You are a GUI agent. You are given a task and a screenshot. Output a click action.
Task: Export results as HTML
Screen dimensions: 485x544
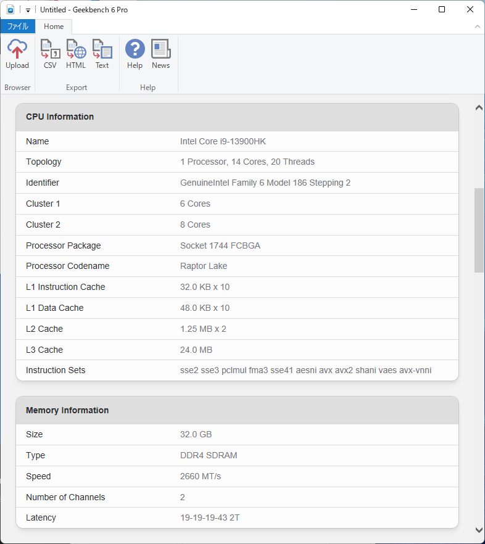(x=76, y=54)
